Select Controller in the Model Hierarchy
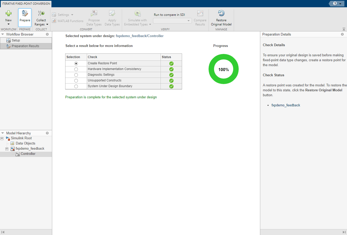The image size is (347, 235). 28,154
